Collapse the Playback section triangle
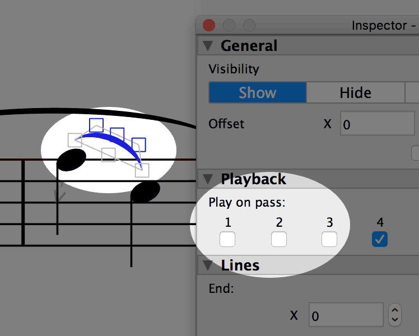The width and height of the screenshot is (419, 336). coord(208,179)
